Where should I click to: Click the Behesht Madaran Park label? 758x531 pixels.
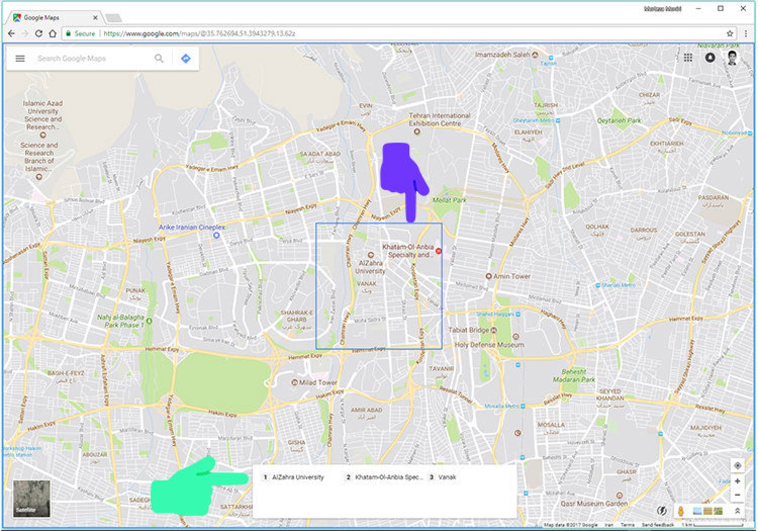click(574, 376)
